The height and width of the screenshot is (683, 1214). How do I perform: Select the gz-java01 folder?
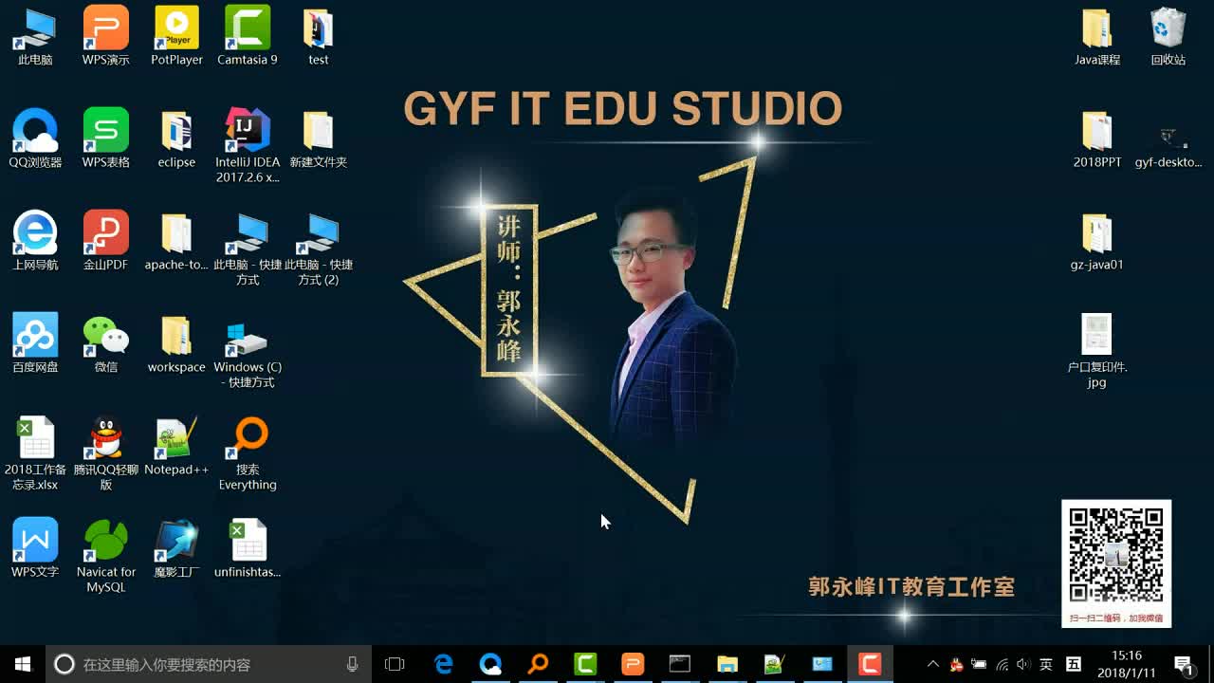(1097, 241)
